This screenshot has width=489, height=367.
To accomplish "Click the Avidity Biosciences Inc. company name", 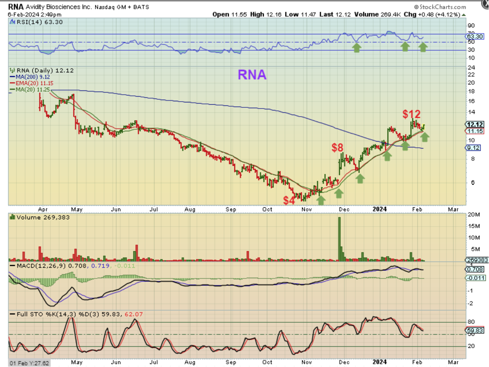I will point(59,7).
